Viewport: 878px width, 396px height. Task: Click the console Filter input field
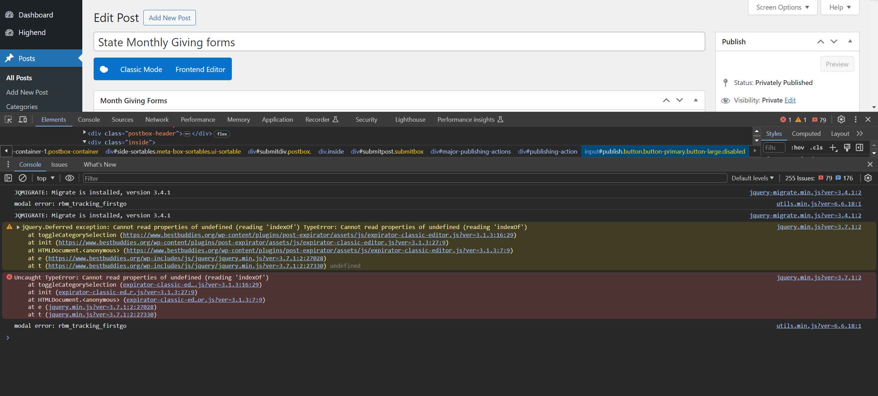pyautogui.click(x=405, y=178)
